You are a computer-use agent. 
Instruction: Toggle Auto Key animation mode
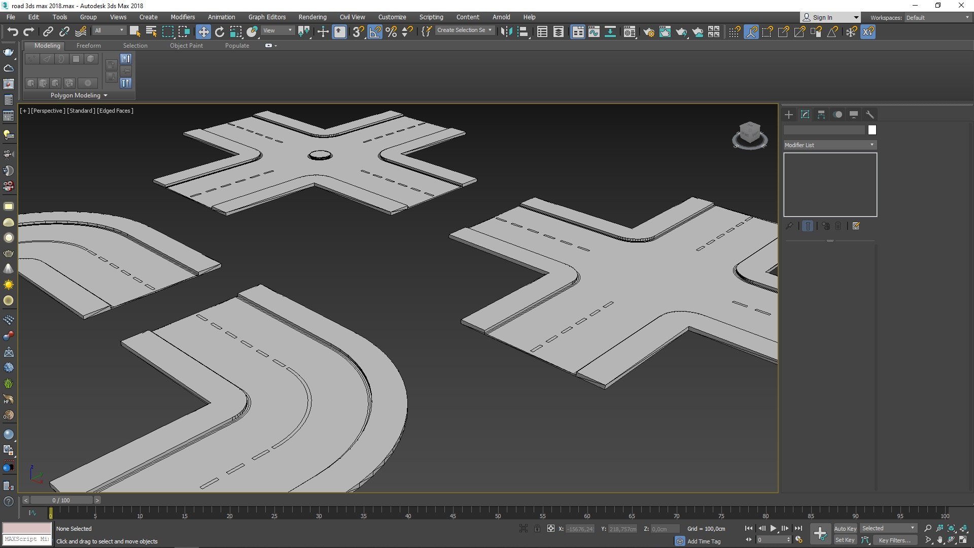(845, 529)
